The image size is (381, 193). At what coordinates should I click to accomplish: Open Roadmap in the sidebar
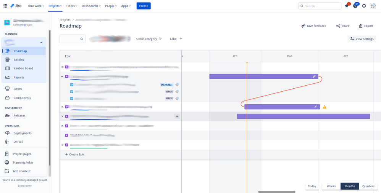pyautogui.click(x=24, y=51)
